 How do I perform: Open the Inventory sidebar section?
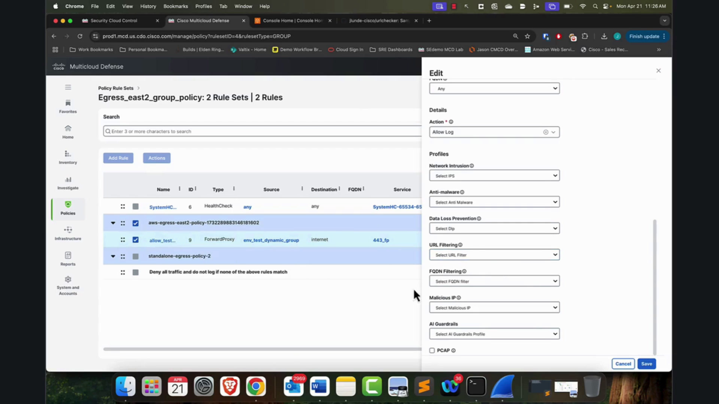(x=68, y=157)
